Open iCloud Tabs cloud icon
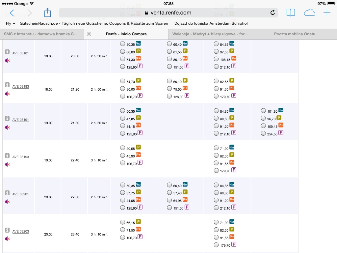Image resolution: width=337 pixels, height=253 pixels. 309,13
